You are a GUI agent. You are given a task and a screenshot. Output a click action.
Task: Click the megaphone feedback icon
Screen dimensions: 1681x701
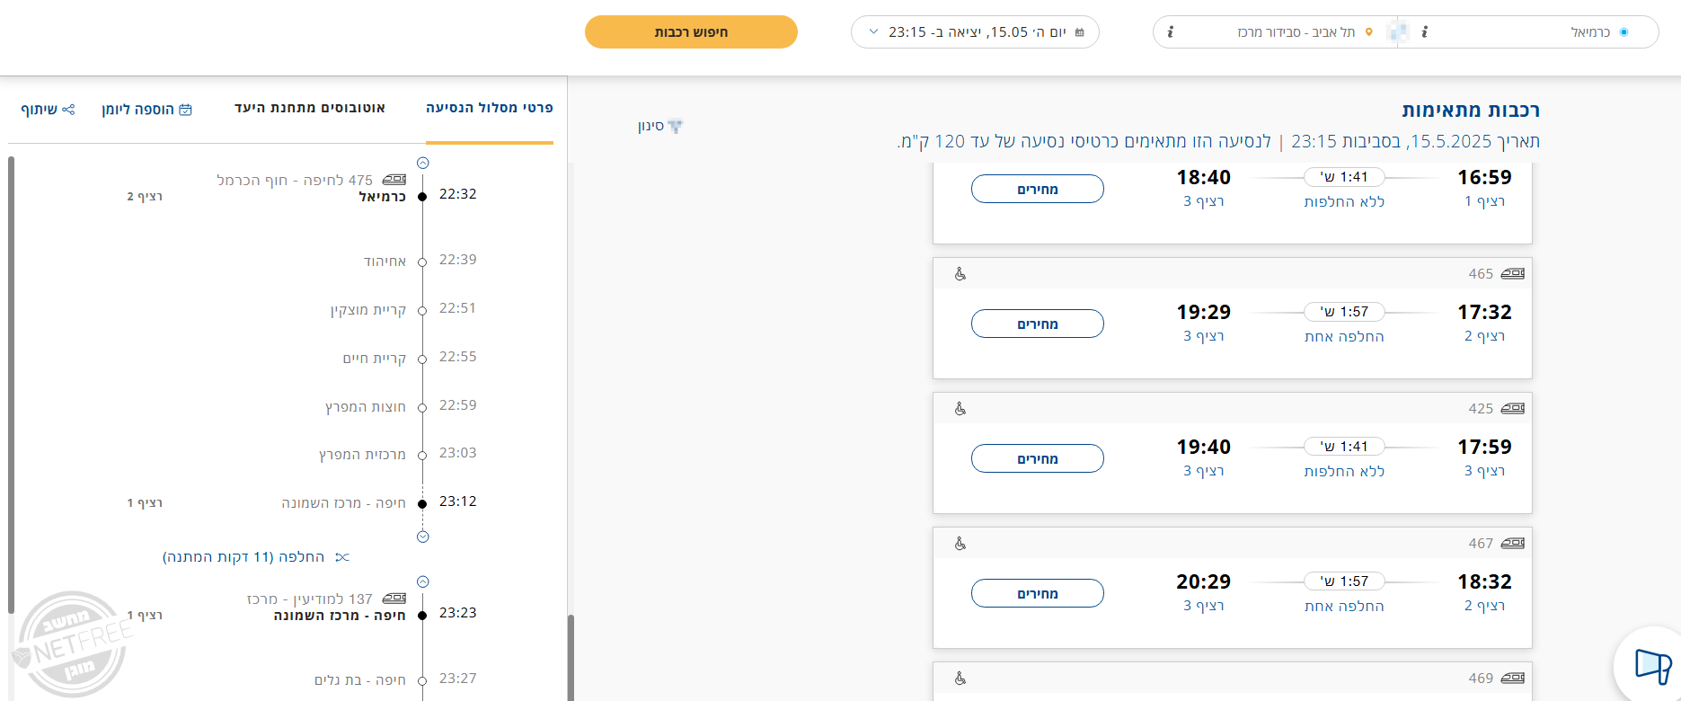click(1652, 666)
